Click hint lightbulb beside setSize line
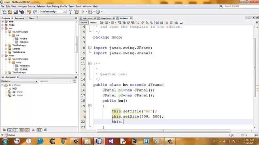This screenshot has width=259, height=145. (85, 116)
